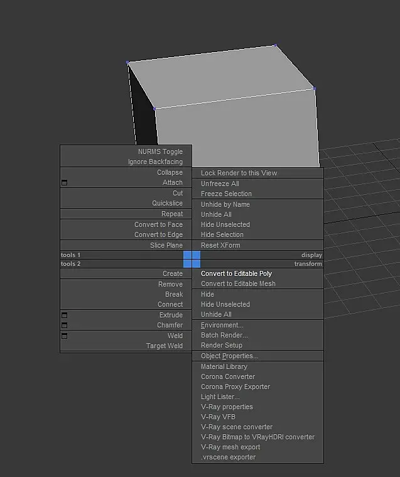
Task: Click Reset XForm in display quad
Action: point(220,245)
